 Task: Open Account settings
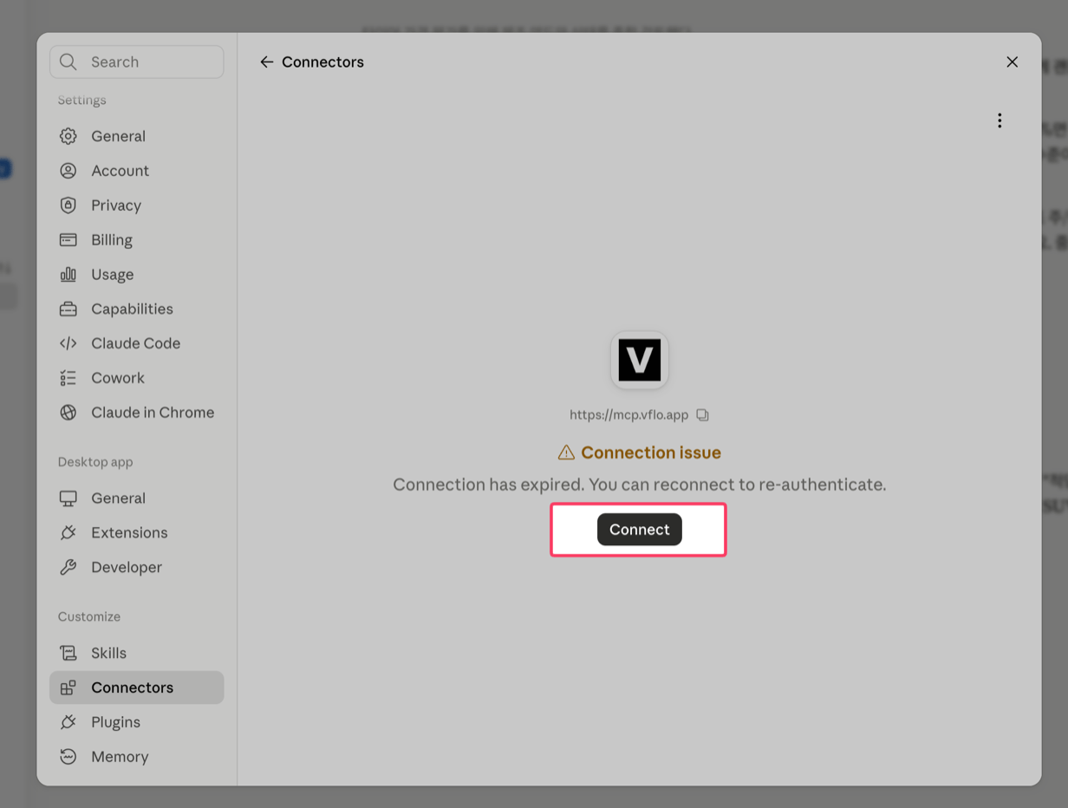[137, 171]
